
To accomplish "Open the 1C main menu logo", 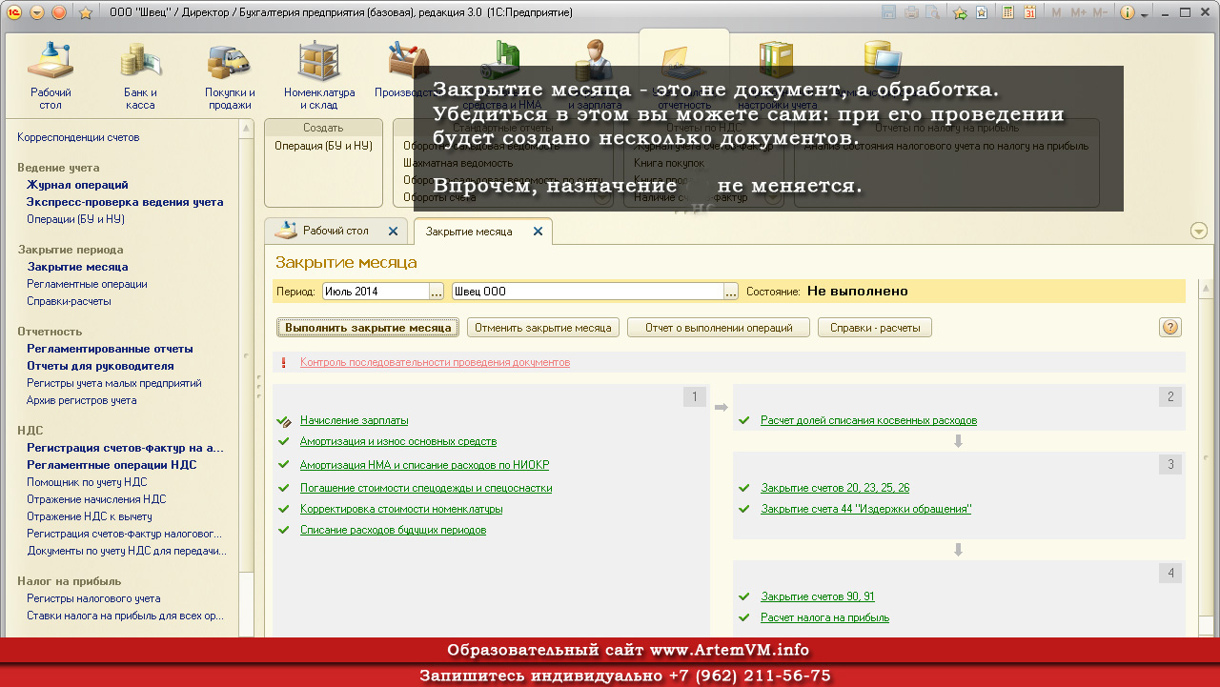I will point(15,12).
